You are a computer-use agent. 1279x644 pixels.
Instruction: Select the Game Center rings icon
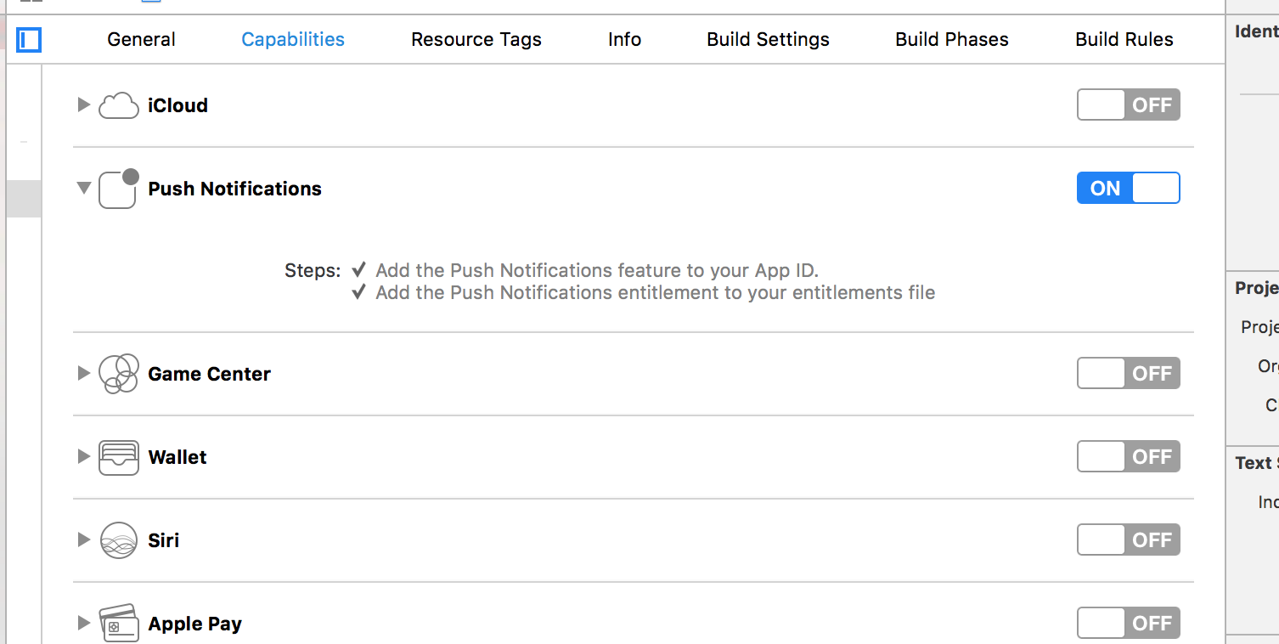[x=119, y=373]
